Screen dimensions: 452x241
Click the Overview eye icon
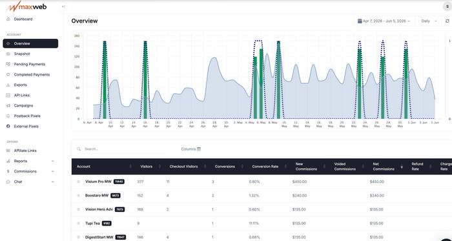[x=8, y=43]
